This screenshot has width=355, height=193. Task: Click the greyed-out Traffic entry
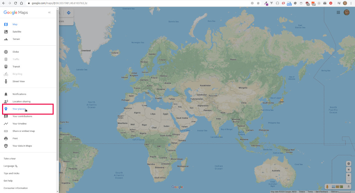[x=16, y=59]
